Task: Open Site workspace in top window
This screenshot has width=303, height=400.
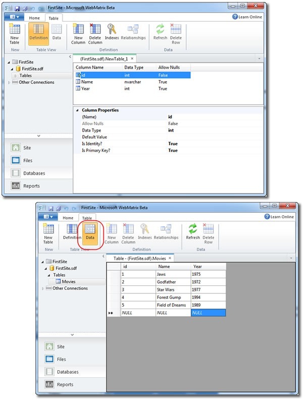Action: (38, 147)
